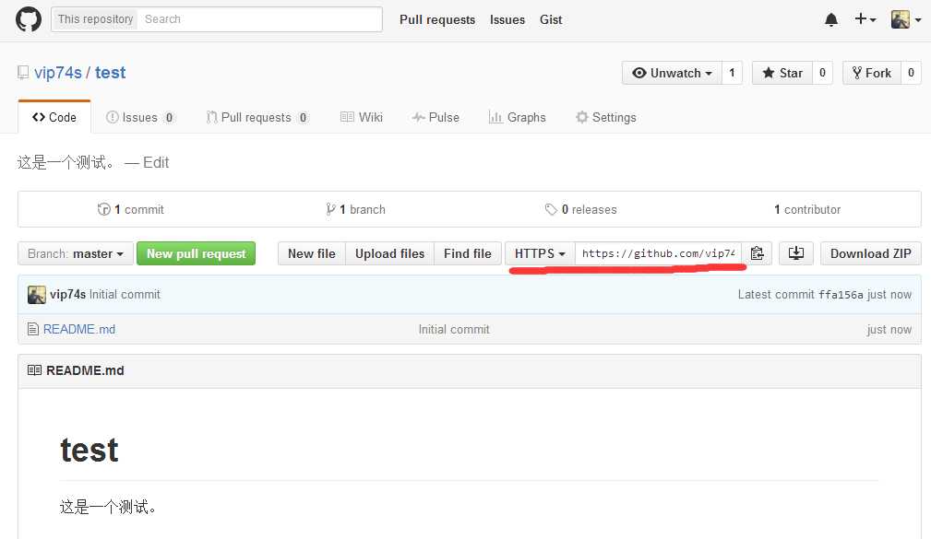Click the clone in Desktop icon button
The width and height of the screenshot is (931, 539).
coord(795,253)
